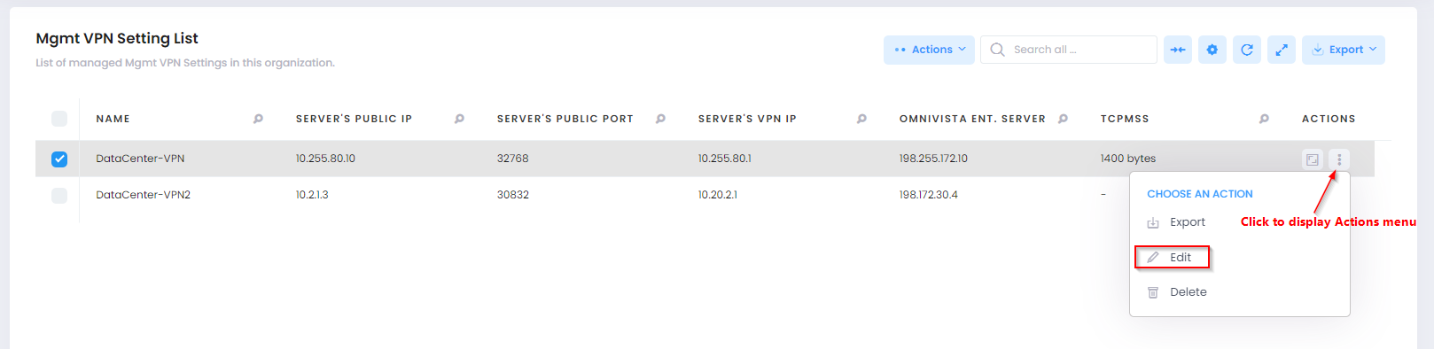Click three-dot actions menu for DataCenter-VPN
This screenshot has width=1434, height=349.
tap(1339, 159)
